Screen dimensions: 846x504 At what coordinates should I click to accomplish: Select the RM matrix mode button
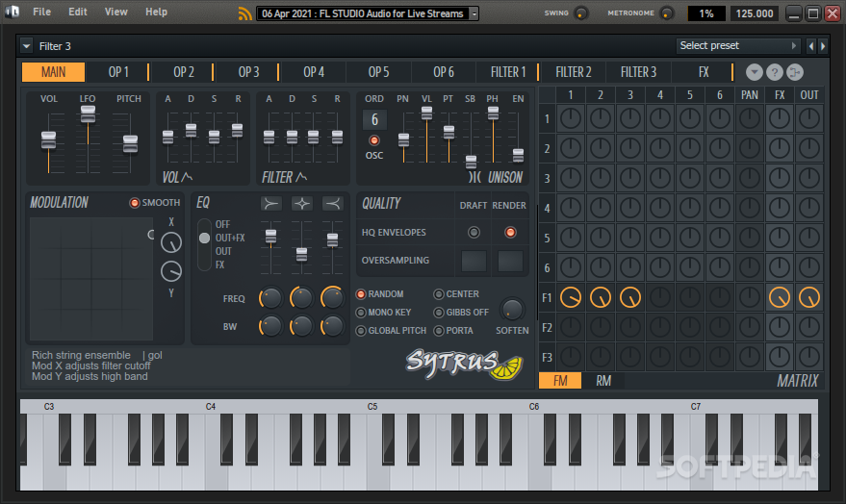pos(603,381)
